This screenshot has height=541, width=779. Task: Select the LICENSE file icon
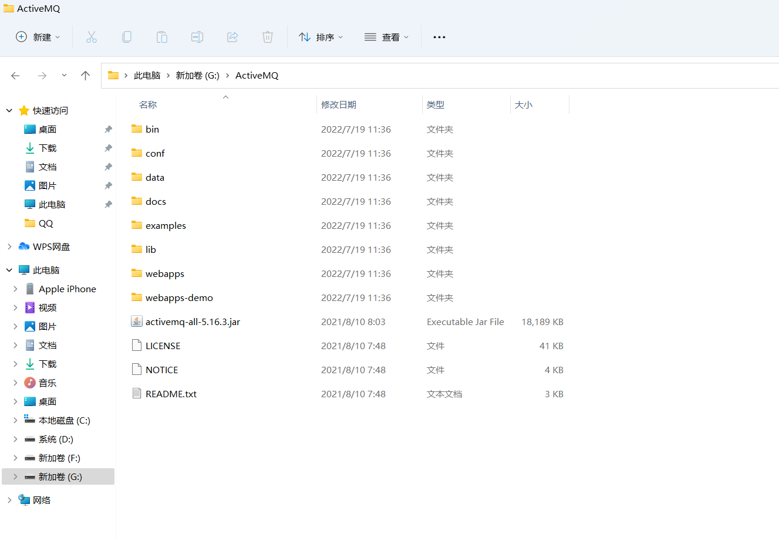137,346
